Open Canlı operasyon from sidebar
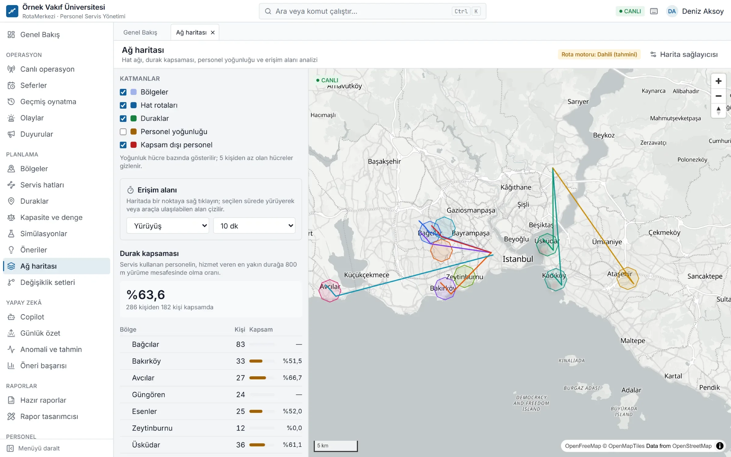This screenshot has width=731, height=457. (x=57, y=69)
